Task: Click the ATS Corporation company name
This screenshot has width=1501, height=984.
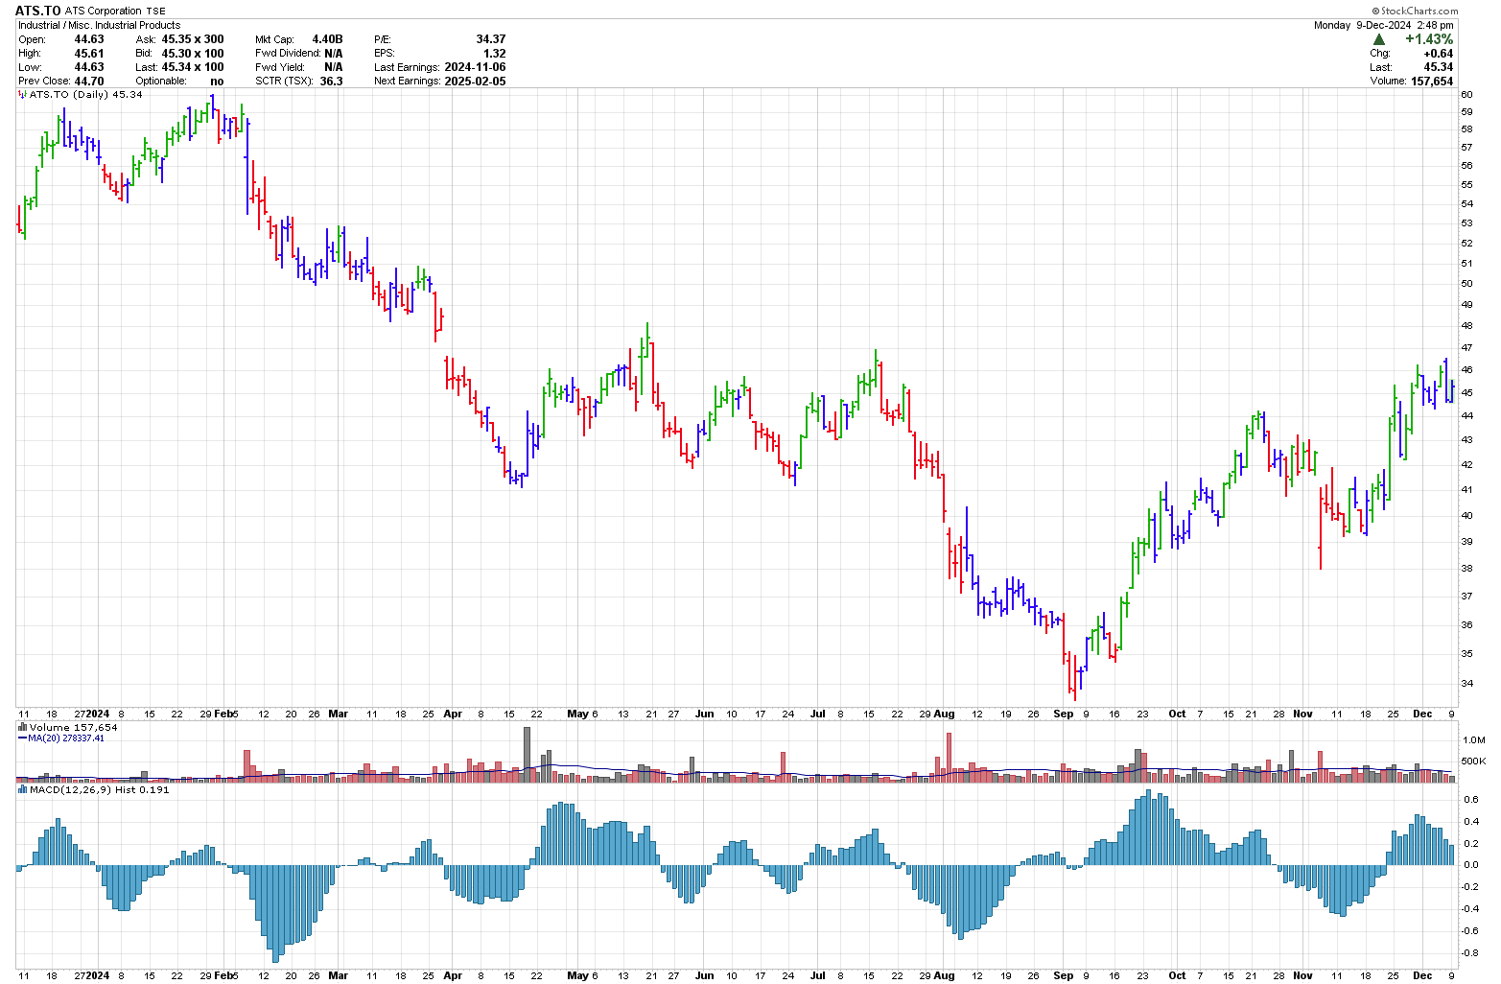Action: 104,12
